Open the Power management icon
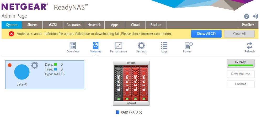This screenshot has width=262, height=117. (x=187, y=46)
